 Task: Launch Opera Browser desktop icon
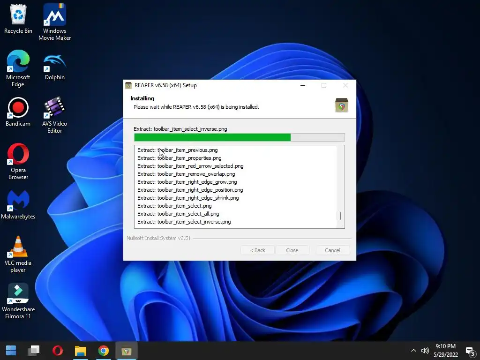point(18,162)
